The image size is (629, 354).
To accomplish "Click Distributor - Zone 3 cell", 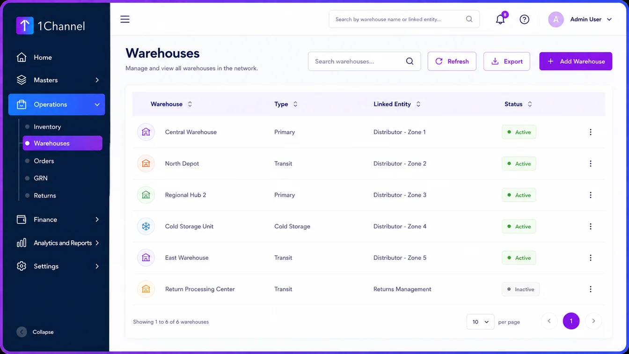I will point(400,195).
